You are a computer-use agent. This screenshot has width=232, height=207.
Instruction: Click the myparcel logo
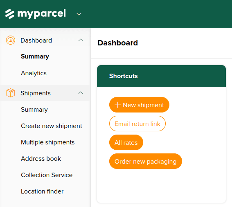coord(36,14)
